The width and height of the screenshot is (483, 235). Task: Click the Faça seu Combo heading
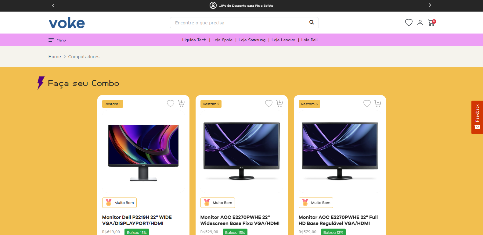(83, 83)
